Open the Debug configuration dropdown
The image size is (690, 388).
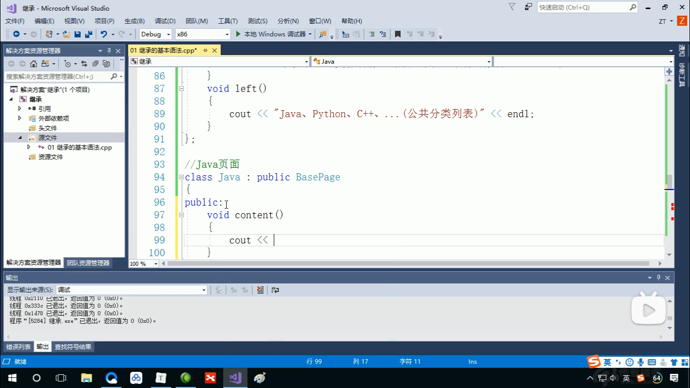[156, 34]
